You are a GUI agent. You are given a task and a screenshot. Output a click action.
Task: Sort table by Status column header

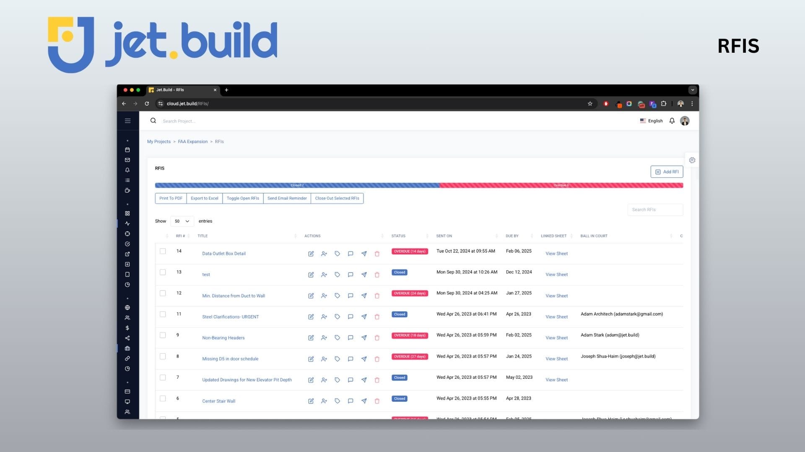398,236
